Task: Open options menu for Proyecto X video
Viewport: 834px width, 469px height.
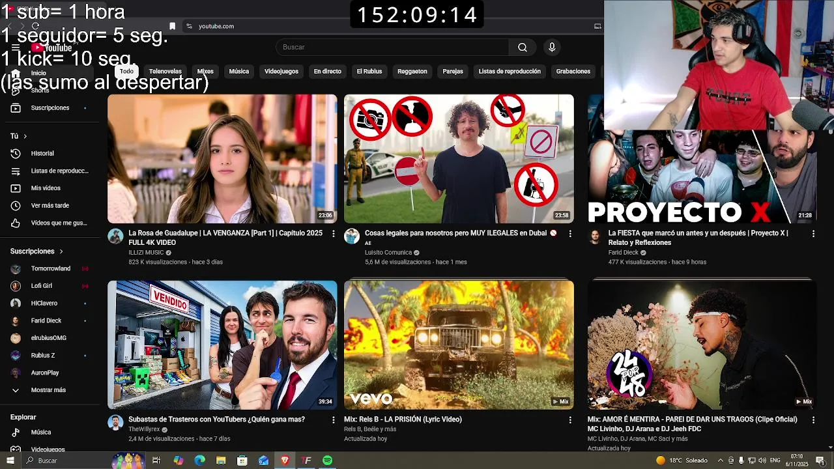Action: click(x=813, y=233)
